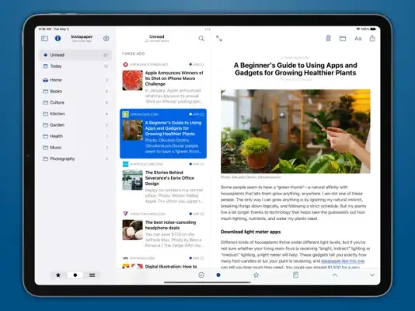Image resolution: width=415 pixels, height=311 pixels.
Task: Select the Unread folder in sidebar
Action: tap(75, 55)
